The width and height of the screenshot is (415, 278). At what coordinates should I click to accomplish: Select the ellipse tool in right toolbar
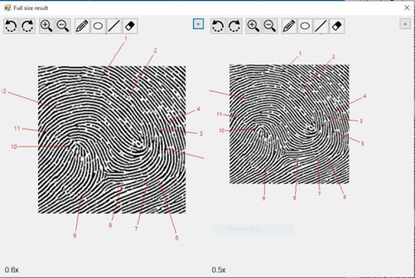(305, 26)
